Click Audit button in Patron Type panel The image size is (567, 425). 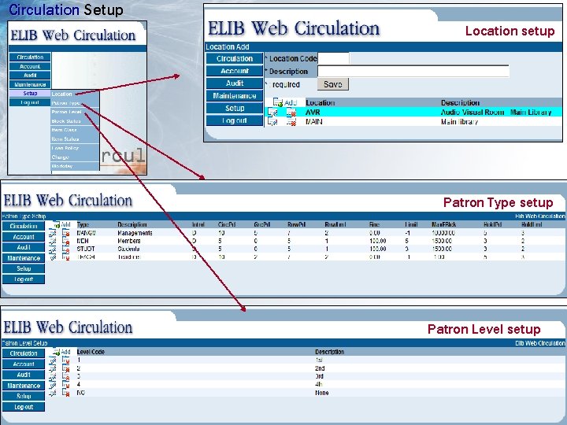coord(24,247)
